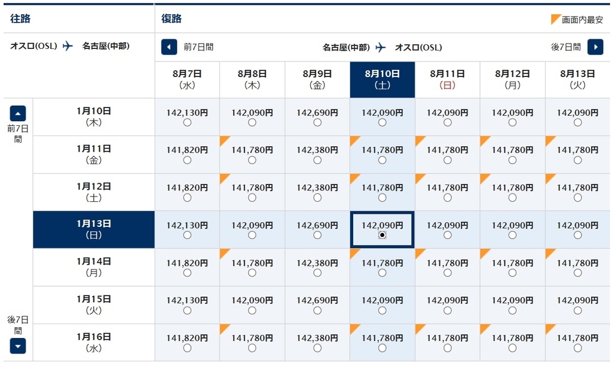Click the 1月14日 (月) outbound row header
This screenshot has height=366, width=612.
(94, 267)
